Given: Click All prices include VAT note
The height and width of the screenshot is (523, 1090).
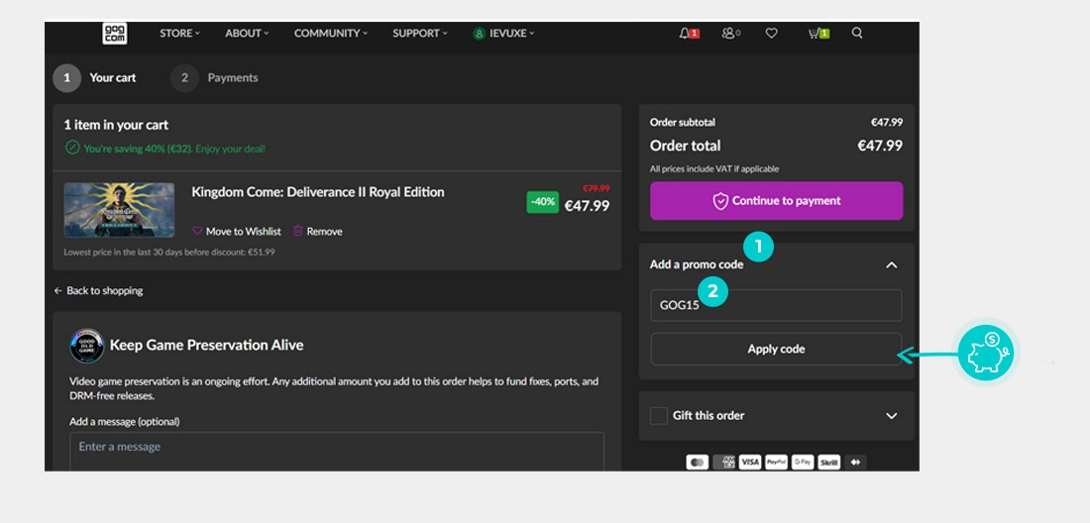Looking at the screenshot, I should pos(714,168).
